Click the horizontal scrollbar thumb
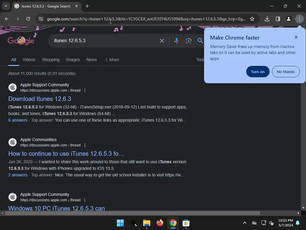 [x=132, y=213]
